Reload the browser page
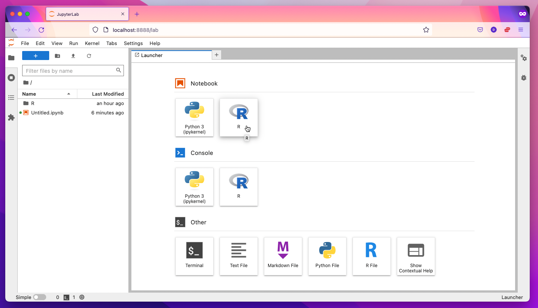Screen dimensions: 538x308 [41, 30]
